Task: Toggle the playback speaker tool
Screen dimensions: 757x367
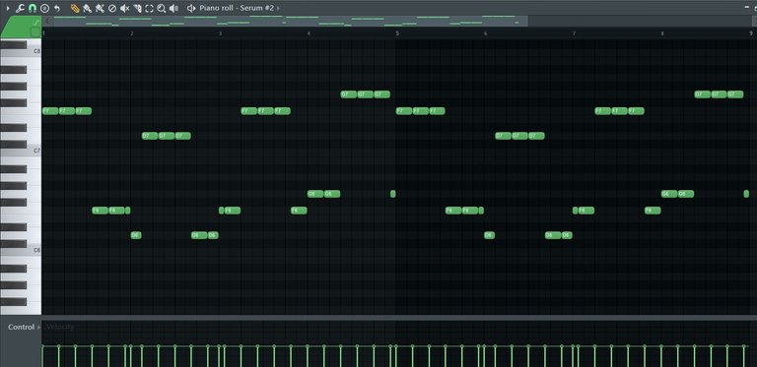Action: pyautogui.click(x=173, y=8)
